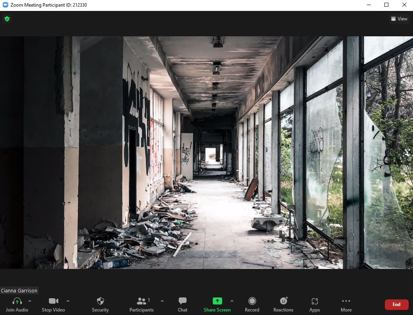Expand the audio settings chevron
This screenshot has height=315, width=413.
[29, 301]
